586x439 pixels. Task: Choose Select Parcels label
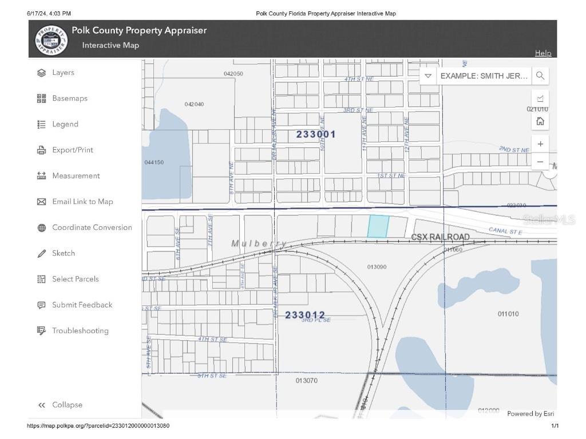76,279
